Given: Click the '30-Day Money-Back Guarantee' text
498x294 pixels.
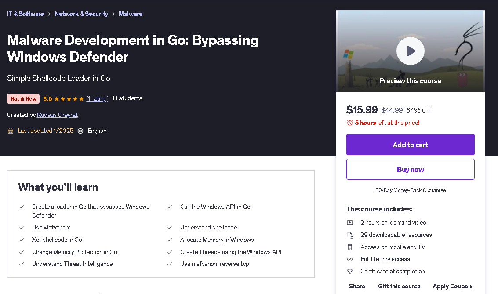Looking at the screenshot, I should (x=411, y=190).
